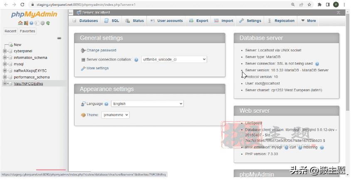Collapse navigation panel with dash icon
Image resolution: width=351 pixels, height=180 pixels.
point(71,13)
